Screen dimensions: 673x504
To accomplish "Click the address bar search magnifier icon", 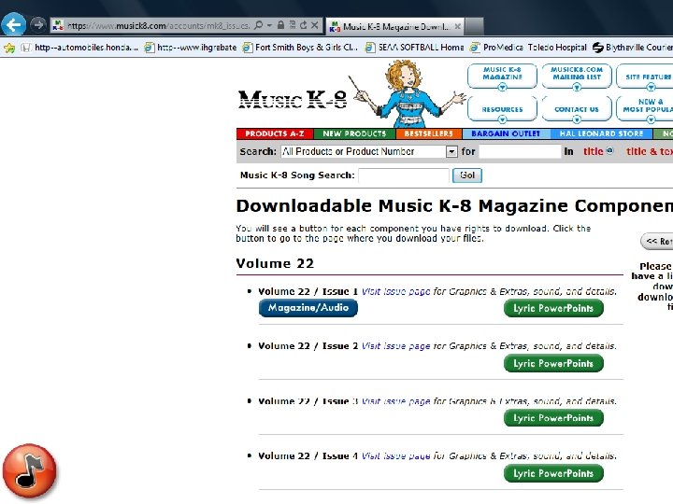I will (x=258, y=25).
